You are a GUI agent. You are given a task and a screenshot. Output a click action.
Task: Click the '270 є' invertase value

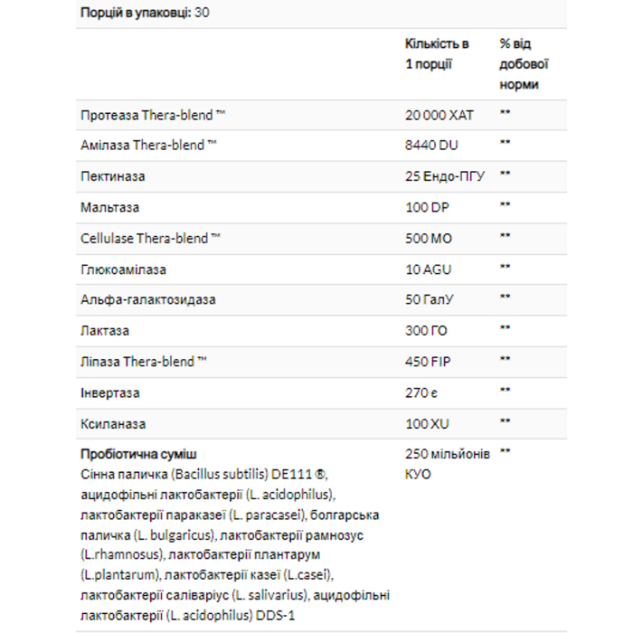click(421, 392)
